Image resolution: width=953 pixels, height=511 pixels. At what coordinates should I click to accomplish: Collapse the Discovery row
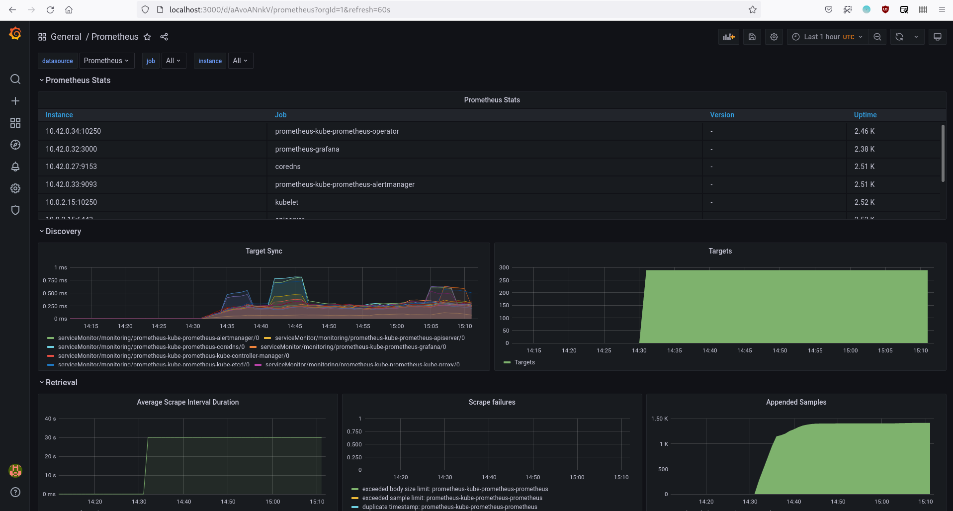pos(60,231)
